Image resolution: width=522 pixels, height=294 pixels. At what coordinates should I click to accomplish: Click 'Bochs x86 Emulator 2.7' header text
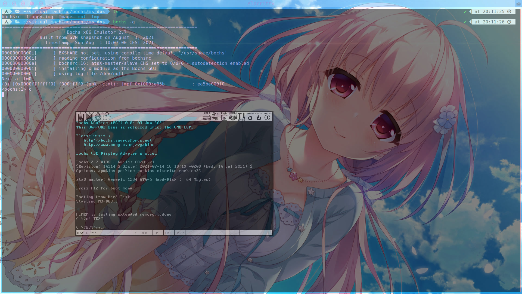coord(97,32)
